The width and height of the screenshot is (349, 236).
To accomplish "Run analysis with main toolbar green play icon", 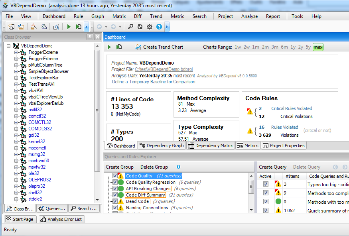I will tap(69, 27).
